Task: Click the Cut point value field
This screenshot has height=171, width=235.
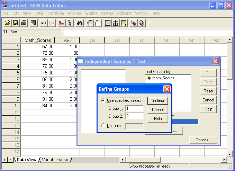Action: pyautogui.click(x=135, y=126)
